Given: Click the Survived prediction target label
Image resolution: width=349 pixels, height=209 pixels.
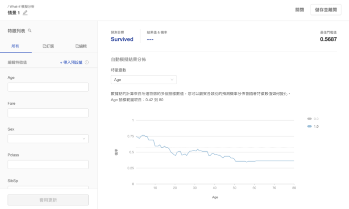Looking at the screenshot, I should pyautogui.click(x=122, y=39).
